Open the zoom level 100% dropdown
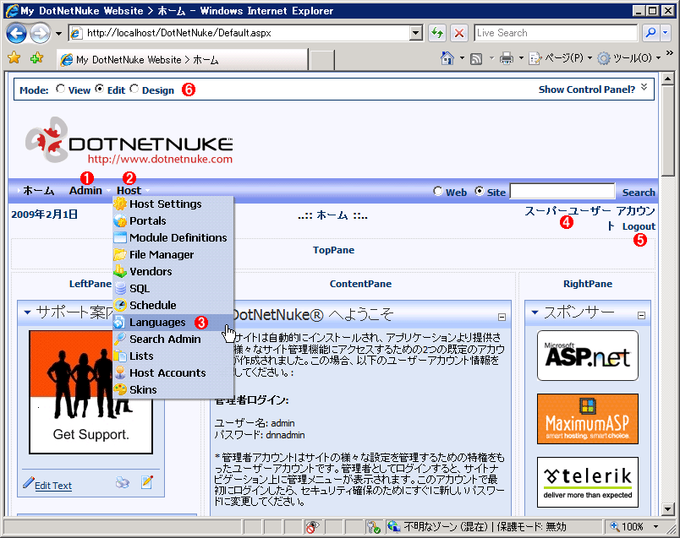 coord(655,526)
